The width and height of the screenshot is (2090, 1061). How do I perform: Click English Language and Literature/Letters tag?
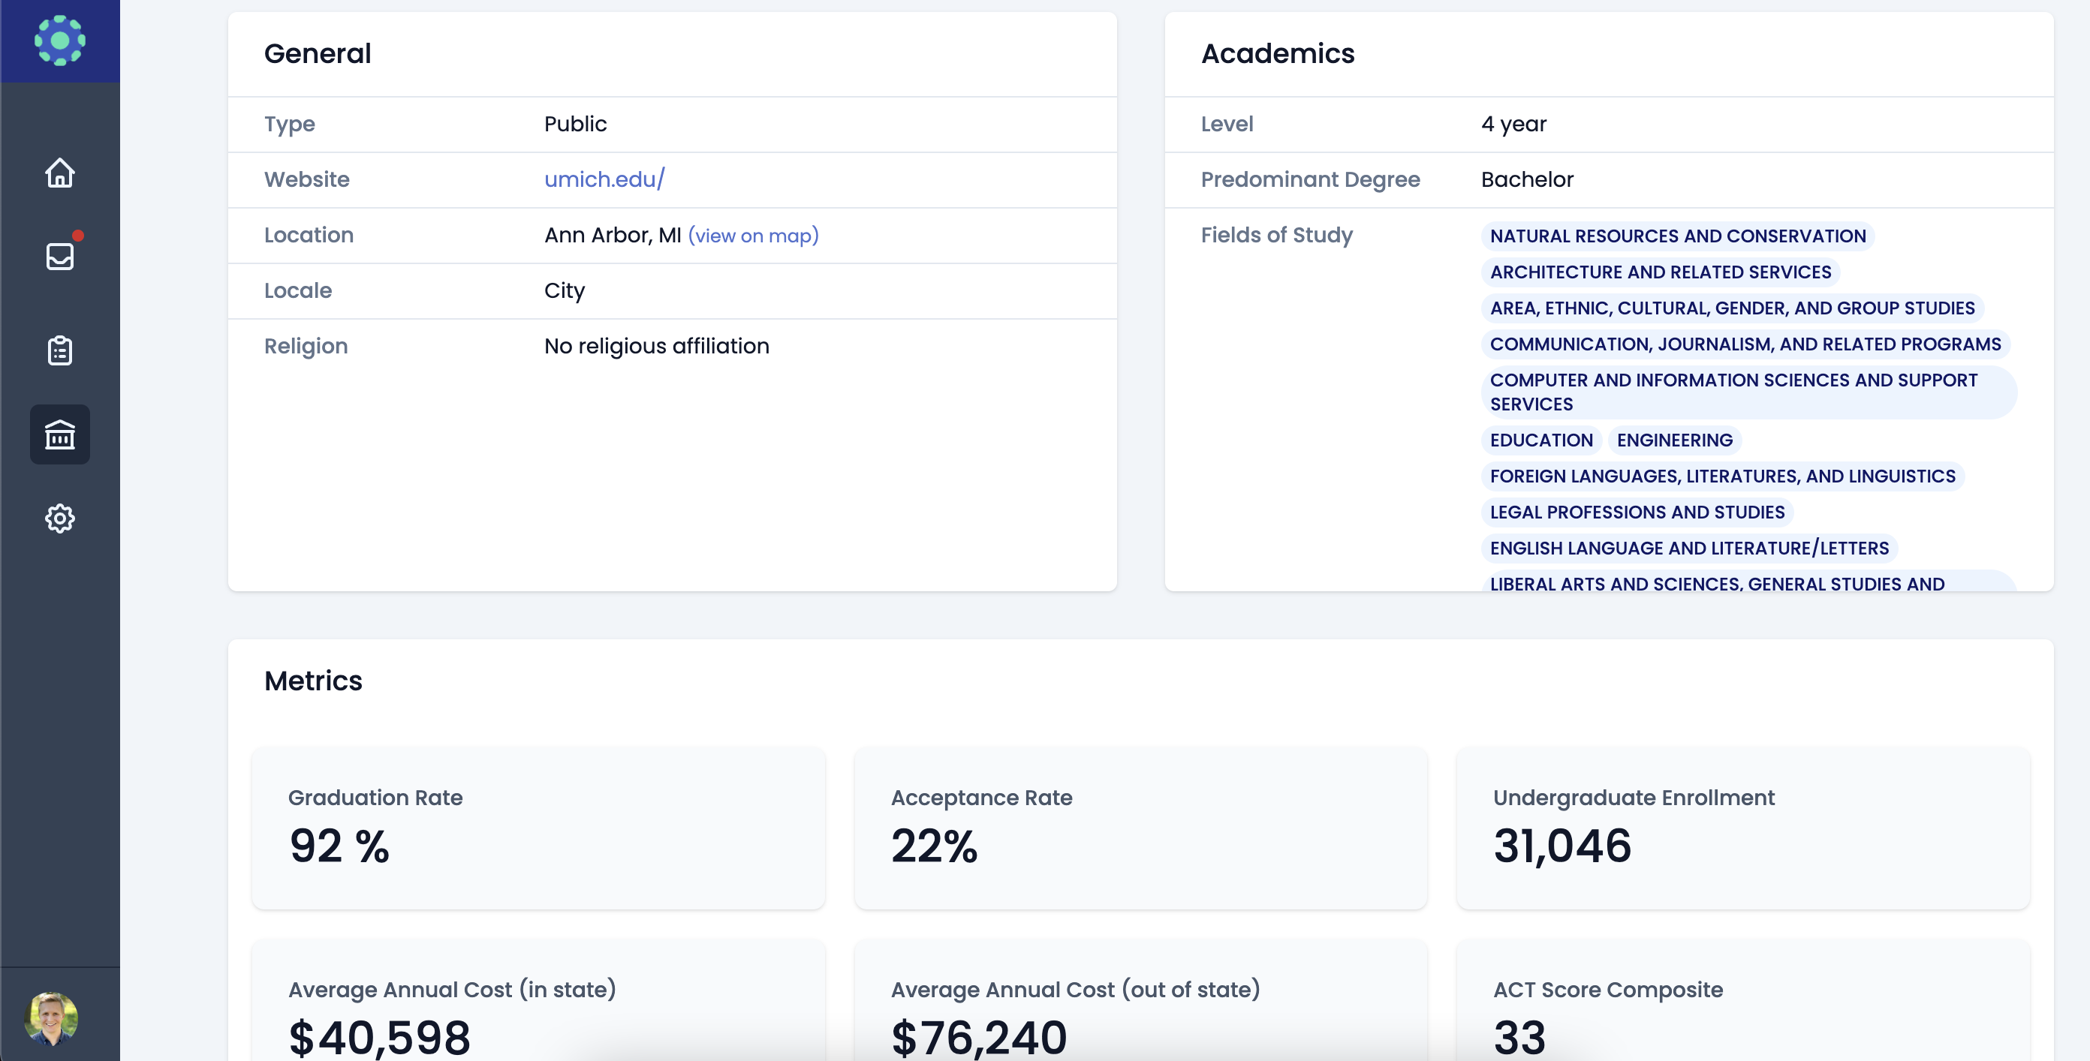click(x=1688, y=549)
